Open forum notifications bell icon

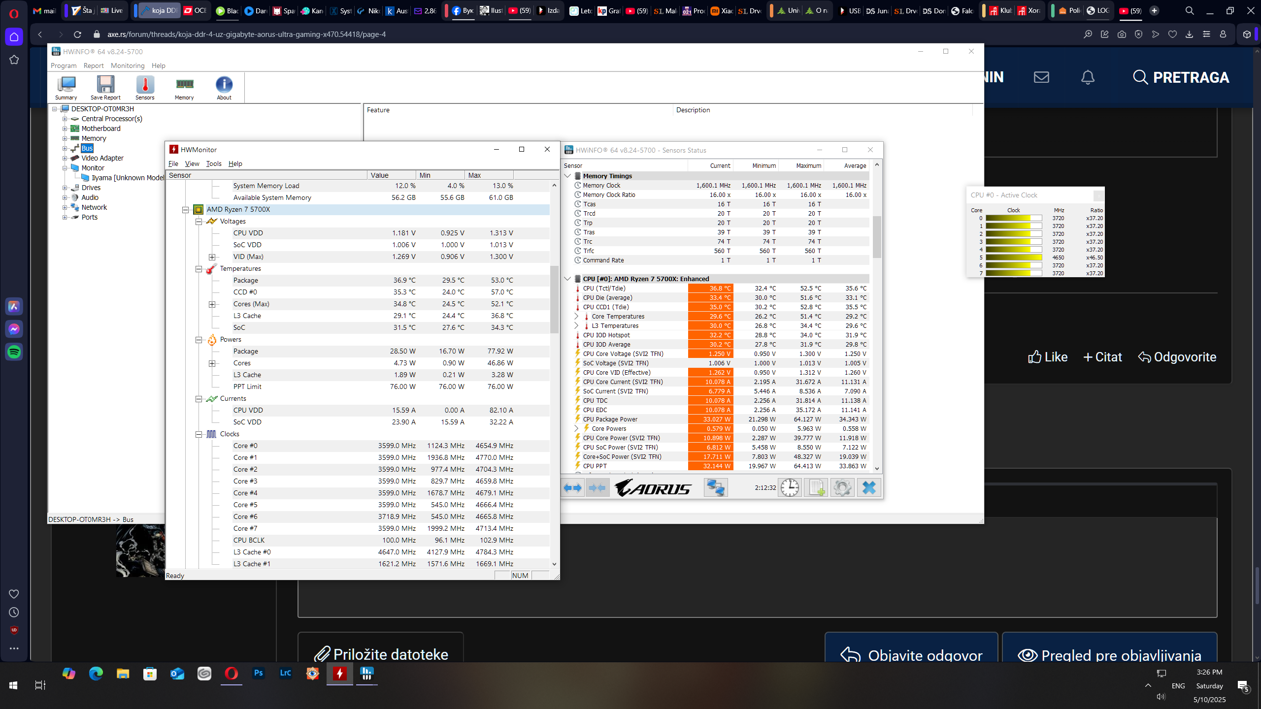[x=1088, y=77]
